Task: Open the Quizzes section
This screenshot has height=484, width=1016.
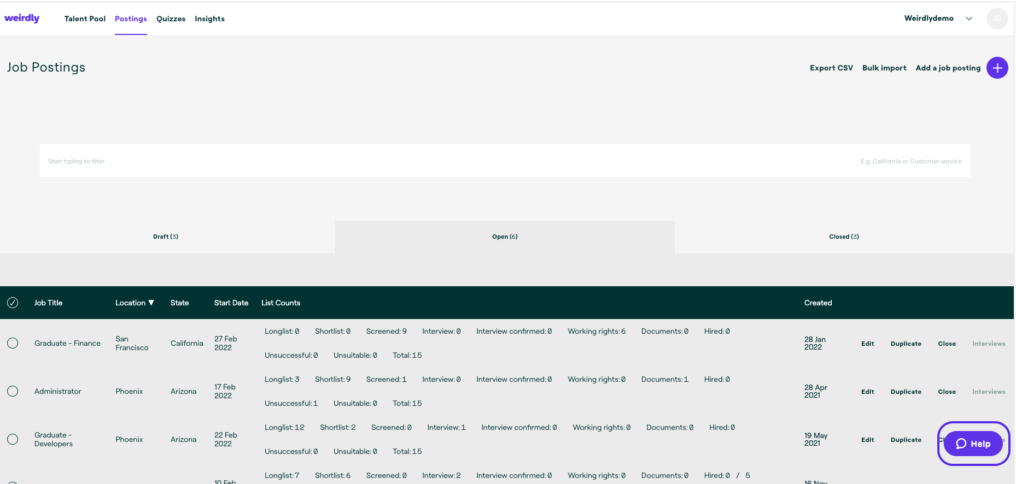Action: click(x=171, y=19)
